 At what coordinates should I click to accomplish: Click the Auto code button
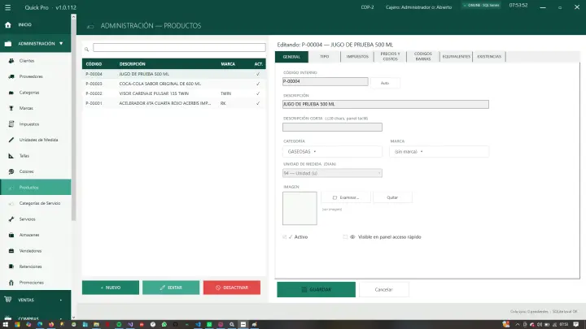tap(385, 83)
